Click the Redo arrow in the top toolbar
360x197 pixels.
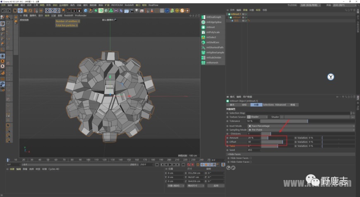[x=9, y=11]
